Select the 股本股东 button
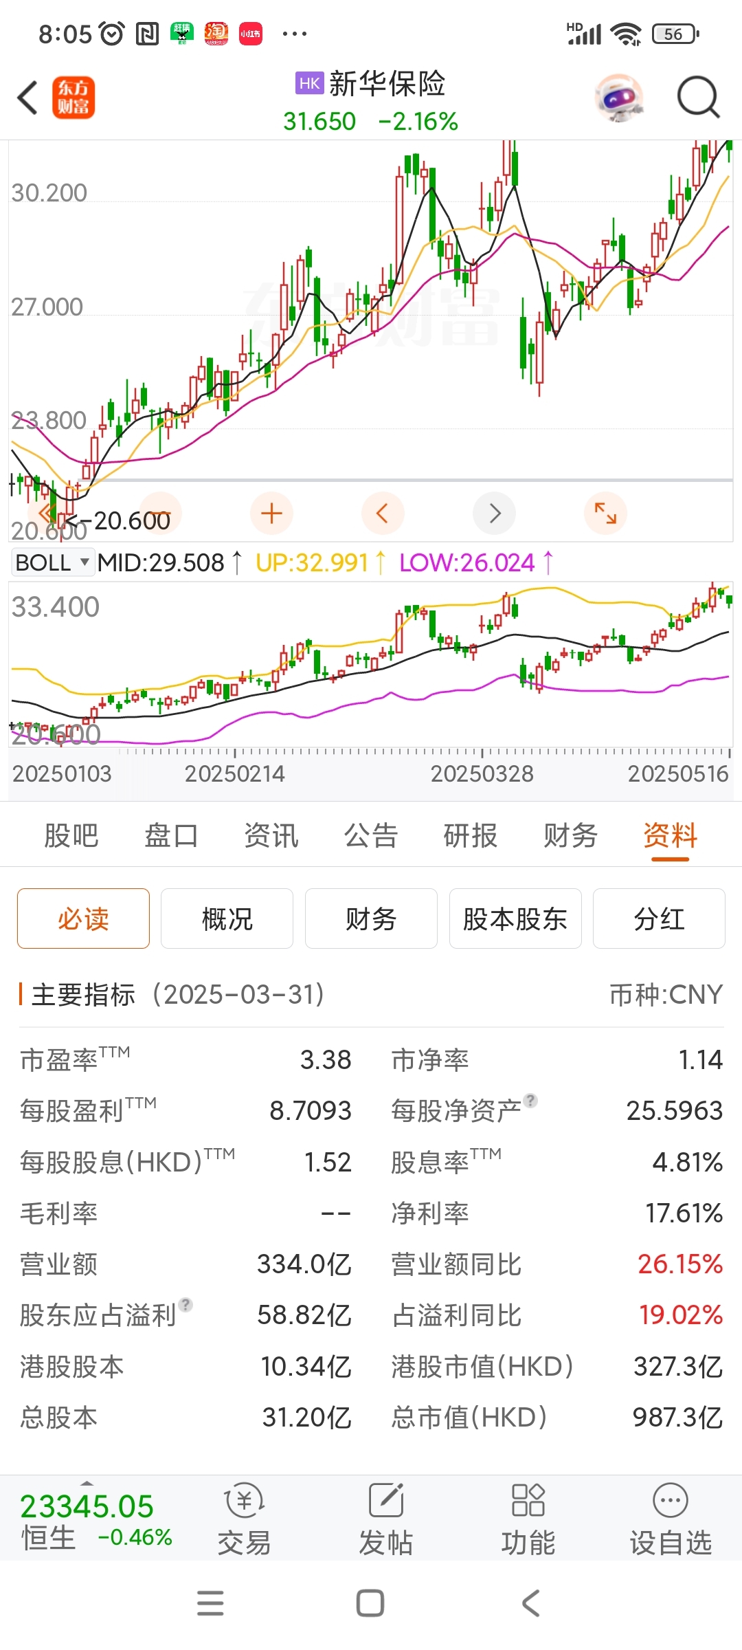742x1650 pixels. click(515, 918)
